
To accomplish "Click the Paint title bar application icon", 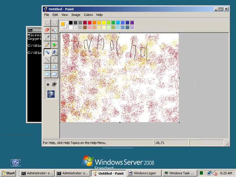I will tap(45, 9).
